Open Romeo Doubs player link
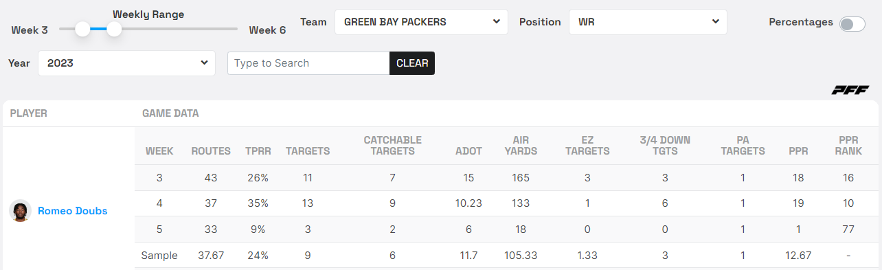Viewport: 882px width, 270px height. pos(73,211)
